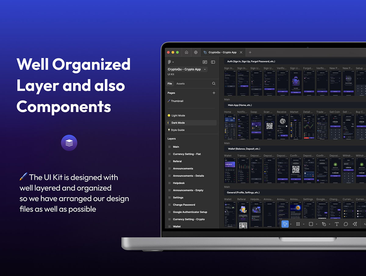Screen dimensions: 366x276
Task: Click the Wallet (Balance, Deposit, etc.) section header
Action: pyautogui.click(x=244, y=149)
